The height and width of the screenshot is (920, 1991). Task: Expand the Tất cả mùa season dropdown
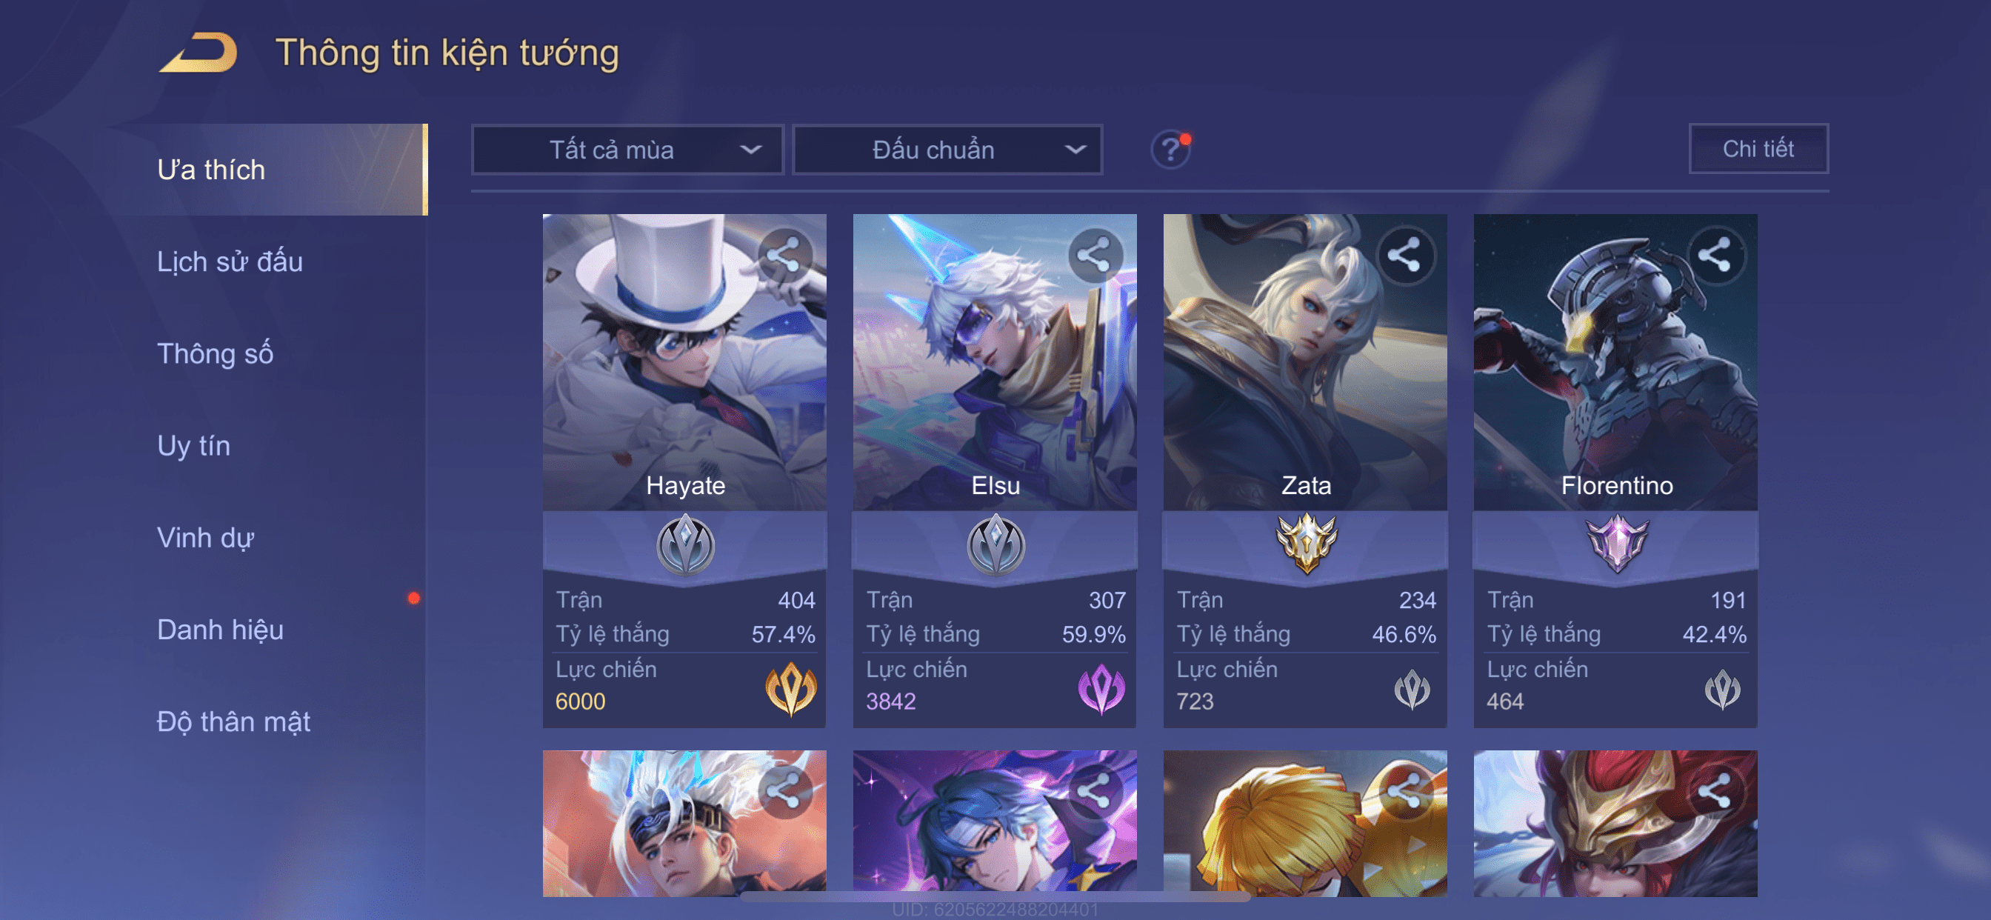[627, 149]
